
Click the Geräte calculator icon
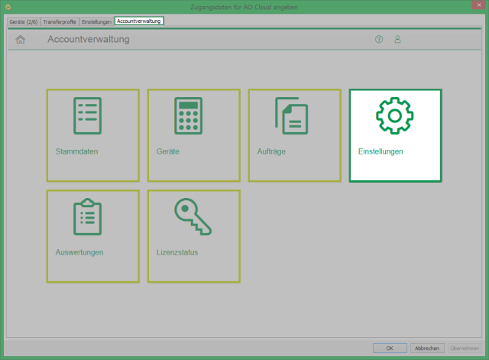(188, 116)
